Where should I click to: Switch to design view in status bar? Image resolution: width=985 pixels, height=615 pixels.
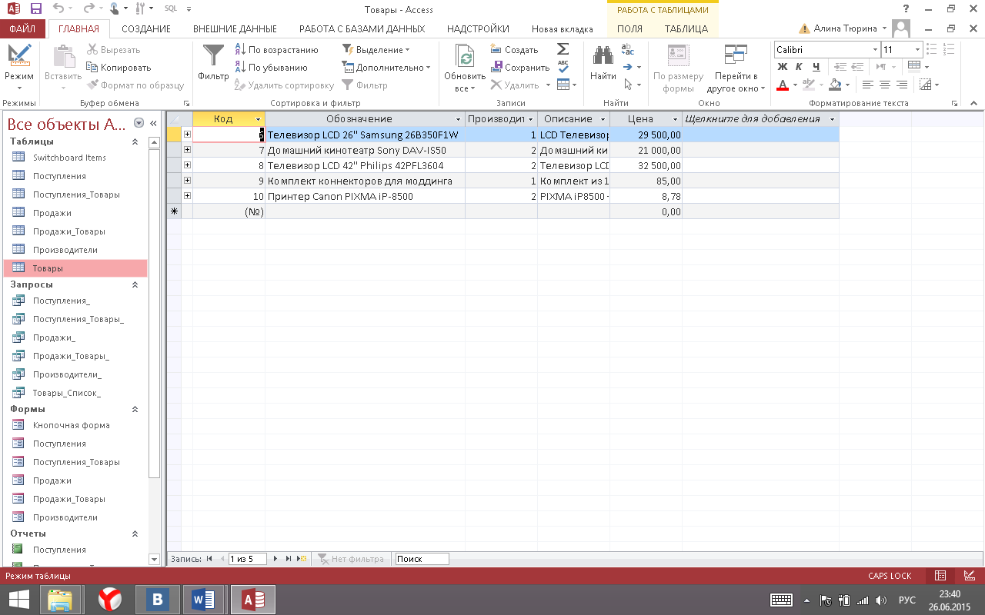pos(969,576)
